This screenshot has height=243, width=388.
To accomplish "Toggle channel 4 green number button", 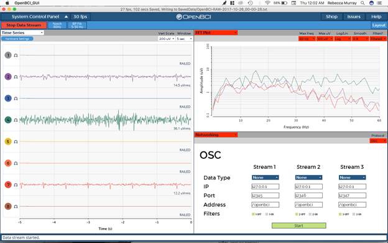I will (x=8, y=120).
